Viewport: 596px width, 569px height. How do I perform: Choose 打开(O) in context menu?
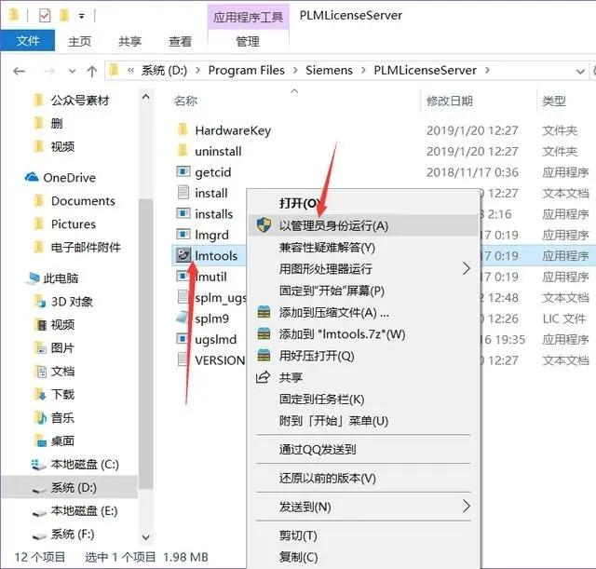tap(363, 203)
